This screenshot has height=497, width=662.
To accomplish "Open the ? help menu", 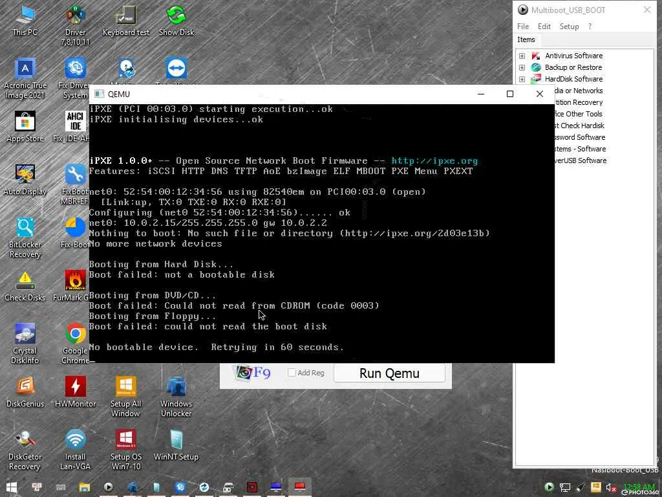I will click(x=590, y=26).
